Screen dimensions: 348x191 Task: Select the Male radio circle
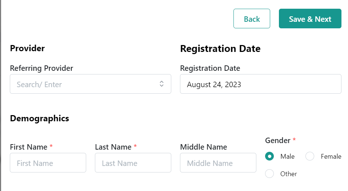click(x=269, y=157)
